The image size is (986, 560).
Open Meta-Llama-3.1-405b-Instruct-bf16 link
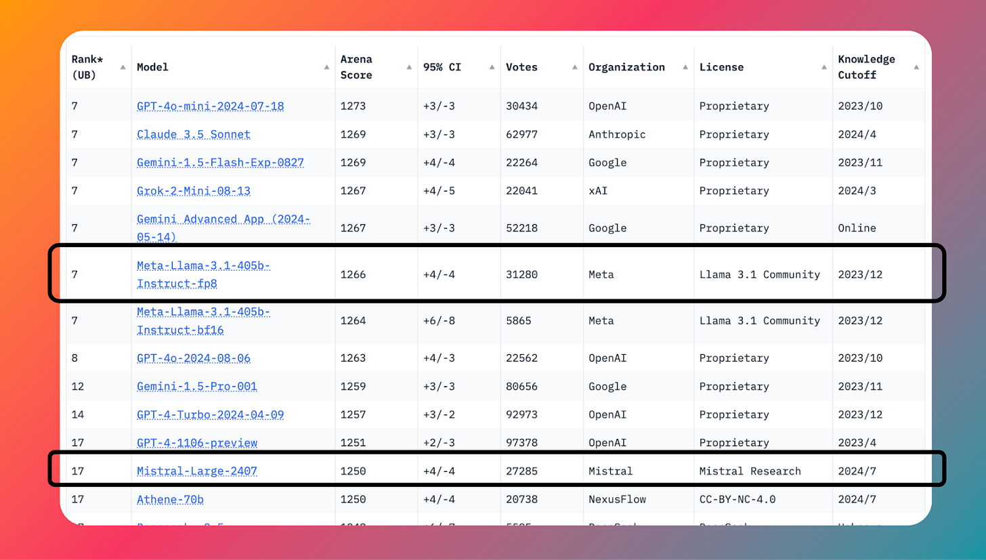click(x=204, y=321)
